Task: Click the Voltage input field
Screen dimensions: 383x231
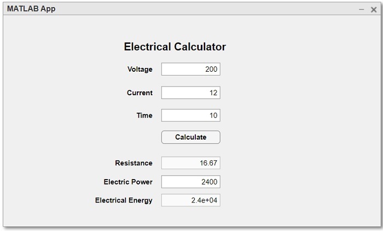Action: [190, 70]
